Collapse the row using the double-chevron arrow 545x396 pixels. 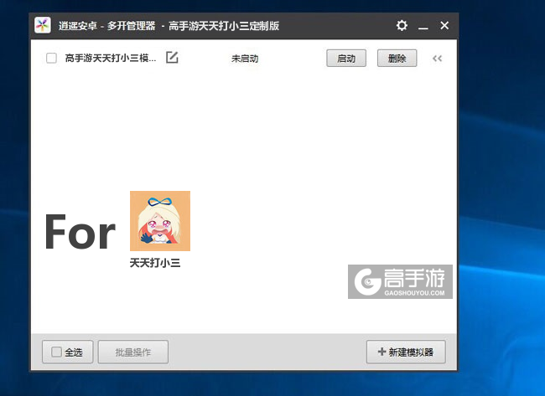tap(437, 59)
